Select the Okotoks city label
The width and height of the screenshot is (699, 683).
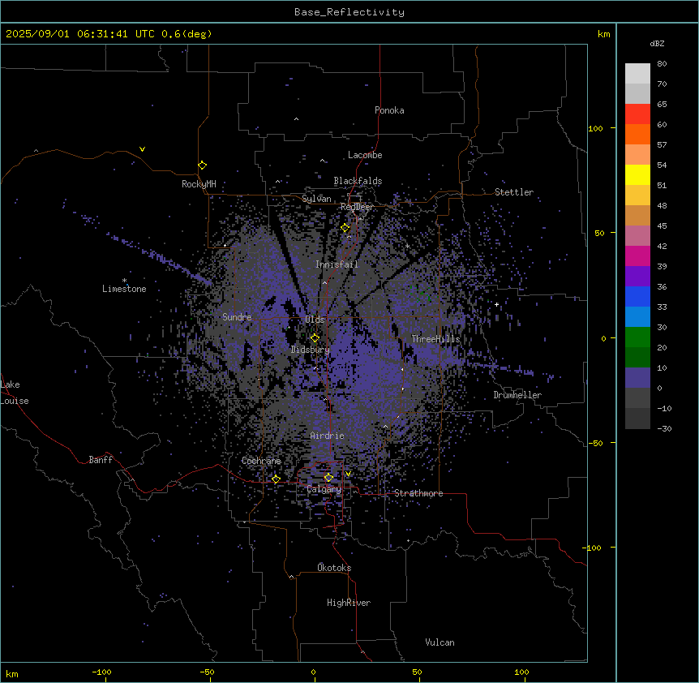click(x=334, y=568)
